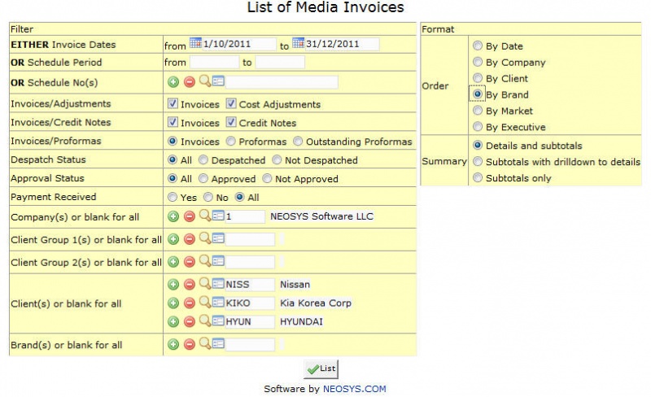Image resolution: width=651 pixels, height=397 pixels.
Task: Select Outstanding Proformas radio option
Action: [x=298, y=142]
